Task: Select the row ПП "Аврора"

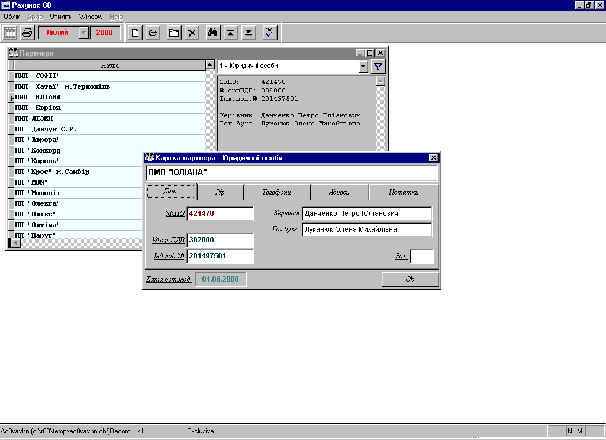Action: (x=109, y=140)
